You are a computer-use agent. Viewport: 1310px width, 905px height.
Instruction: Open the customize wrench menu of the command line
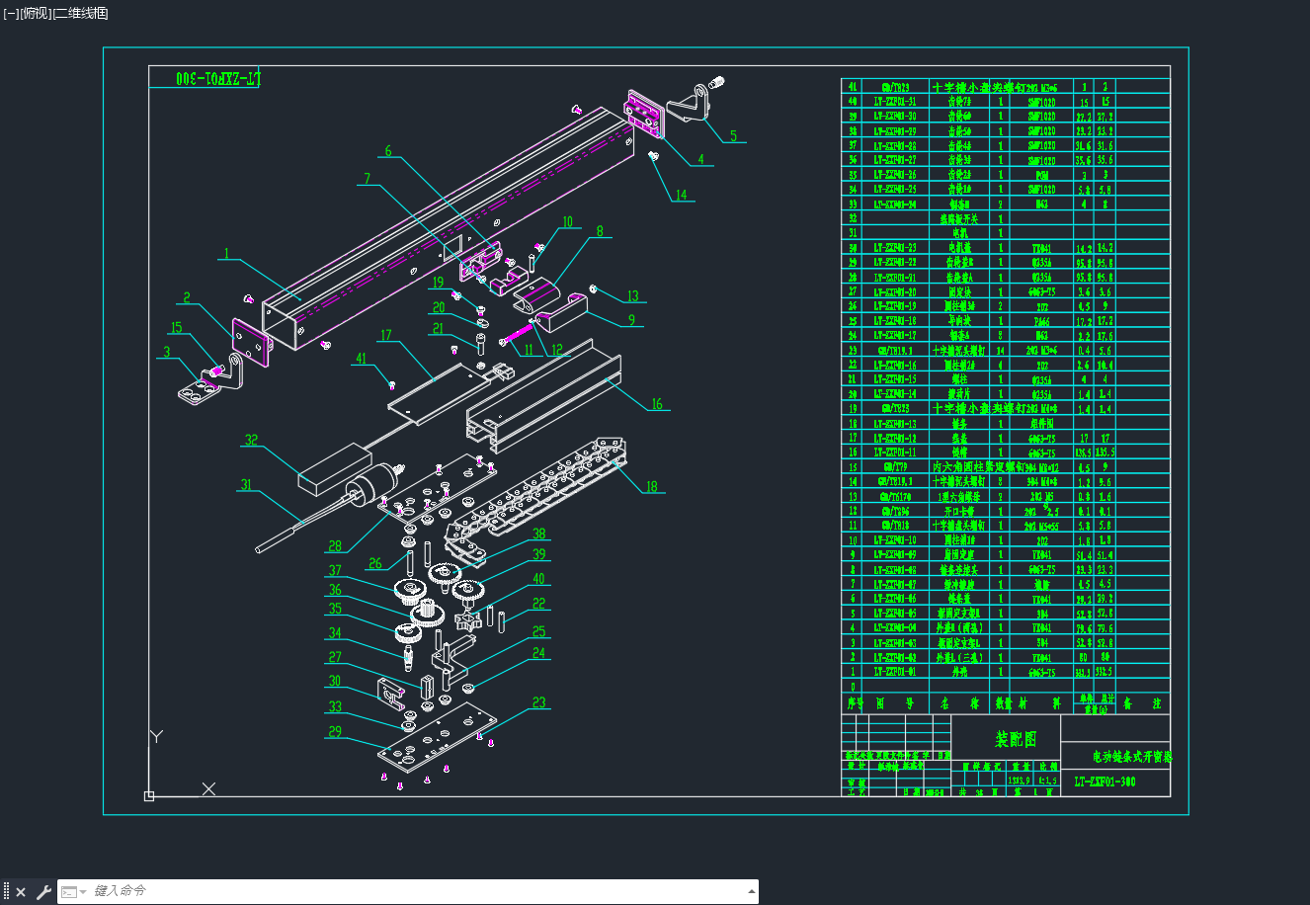(43, 892)
